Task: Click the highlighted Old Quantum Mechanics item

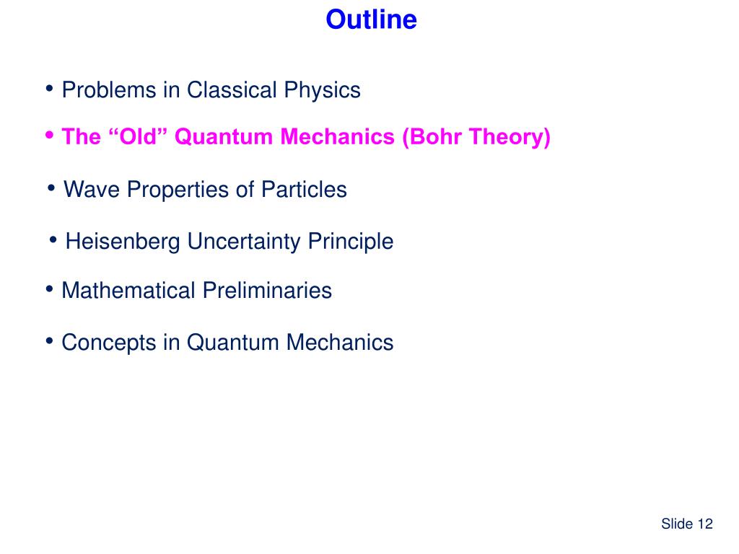Action: tap(306, 137)
